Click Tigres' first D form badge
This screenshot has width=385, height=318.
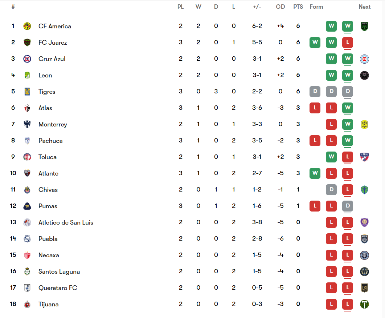pyautogui.click(x=315, y=92)
